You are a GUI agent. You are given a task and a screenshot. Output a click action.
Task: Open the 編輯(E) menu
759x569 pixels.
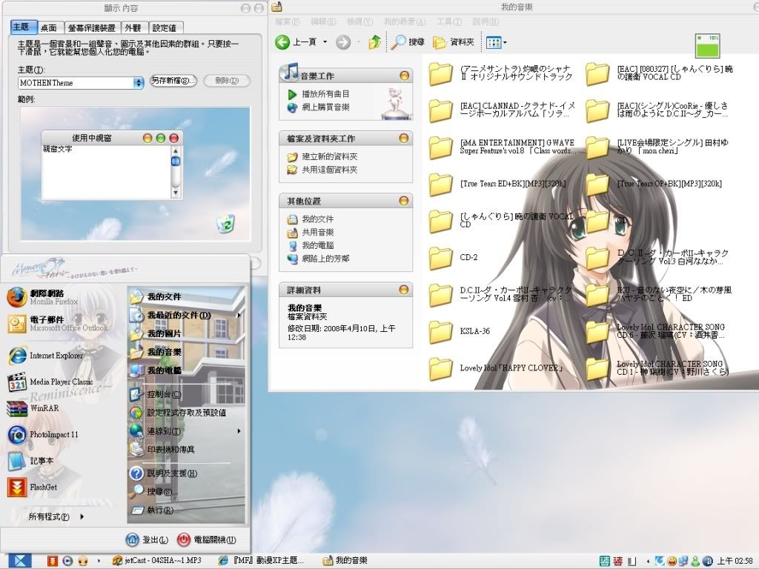coord(323,21)
